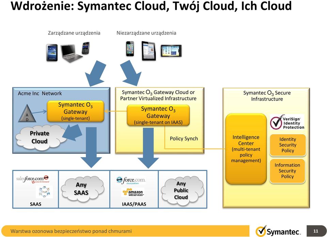The height and width of the screenshot is (237, 327).
Task: Click the Policy Synch label
Action: pyautogui.click(x=184, y=138)
